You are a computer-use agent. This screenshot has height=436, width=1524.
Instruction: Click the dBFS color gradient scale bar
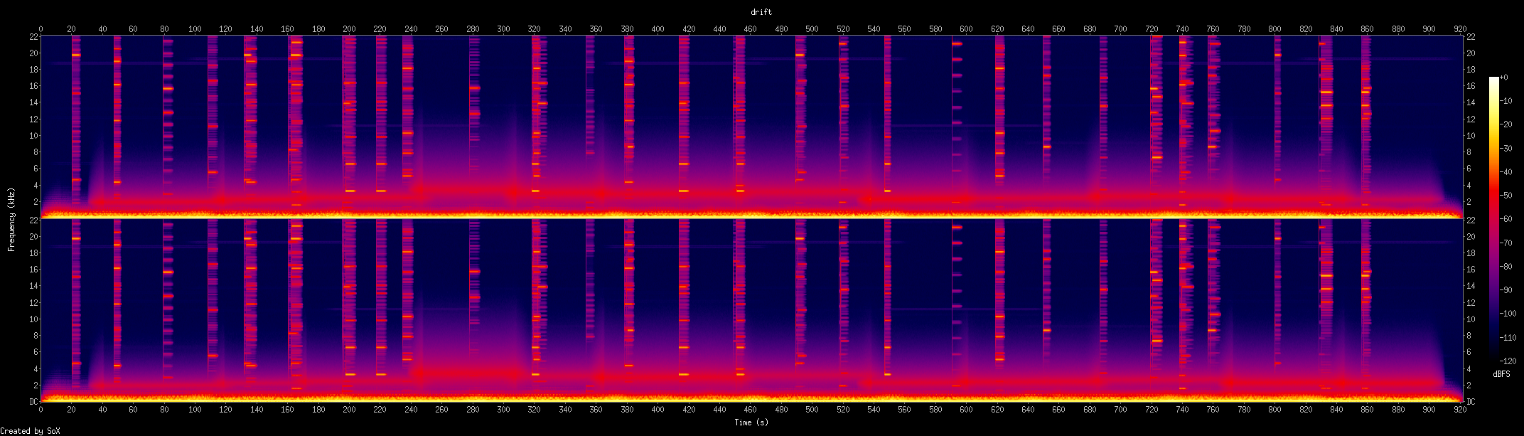pyautogui.click(x=1494, y=219)
